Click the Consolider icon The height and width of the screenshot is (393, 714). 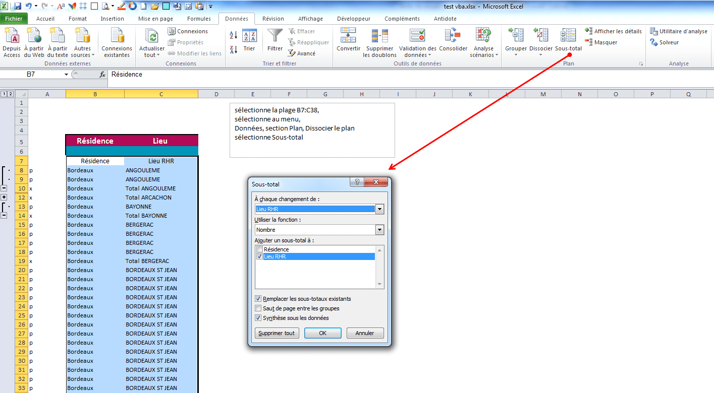pos(453,36)
